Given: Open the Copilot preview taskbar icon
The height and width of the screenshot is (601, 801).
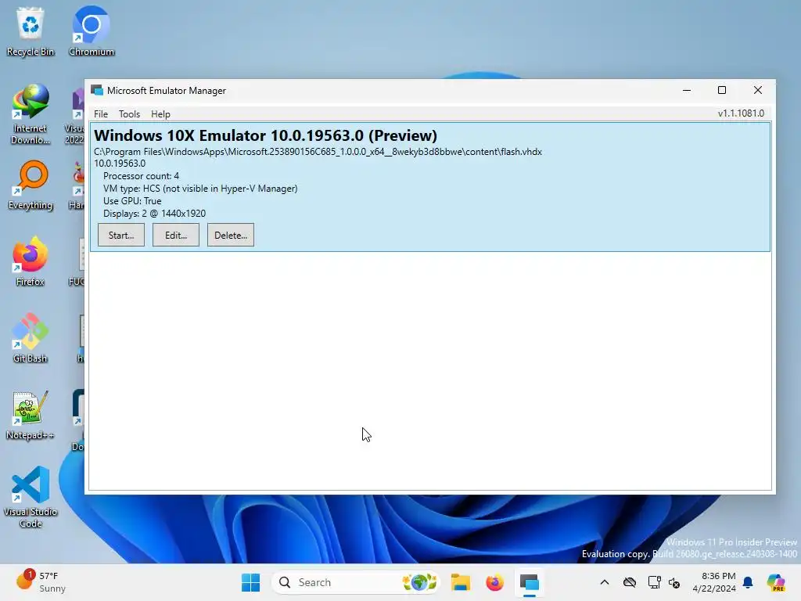Looking at the screenshot, I should (x=776, y=582).
